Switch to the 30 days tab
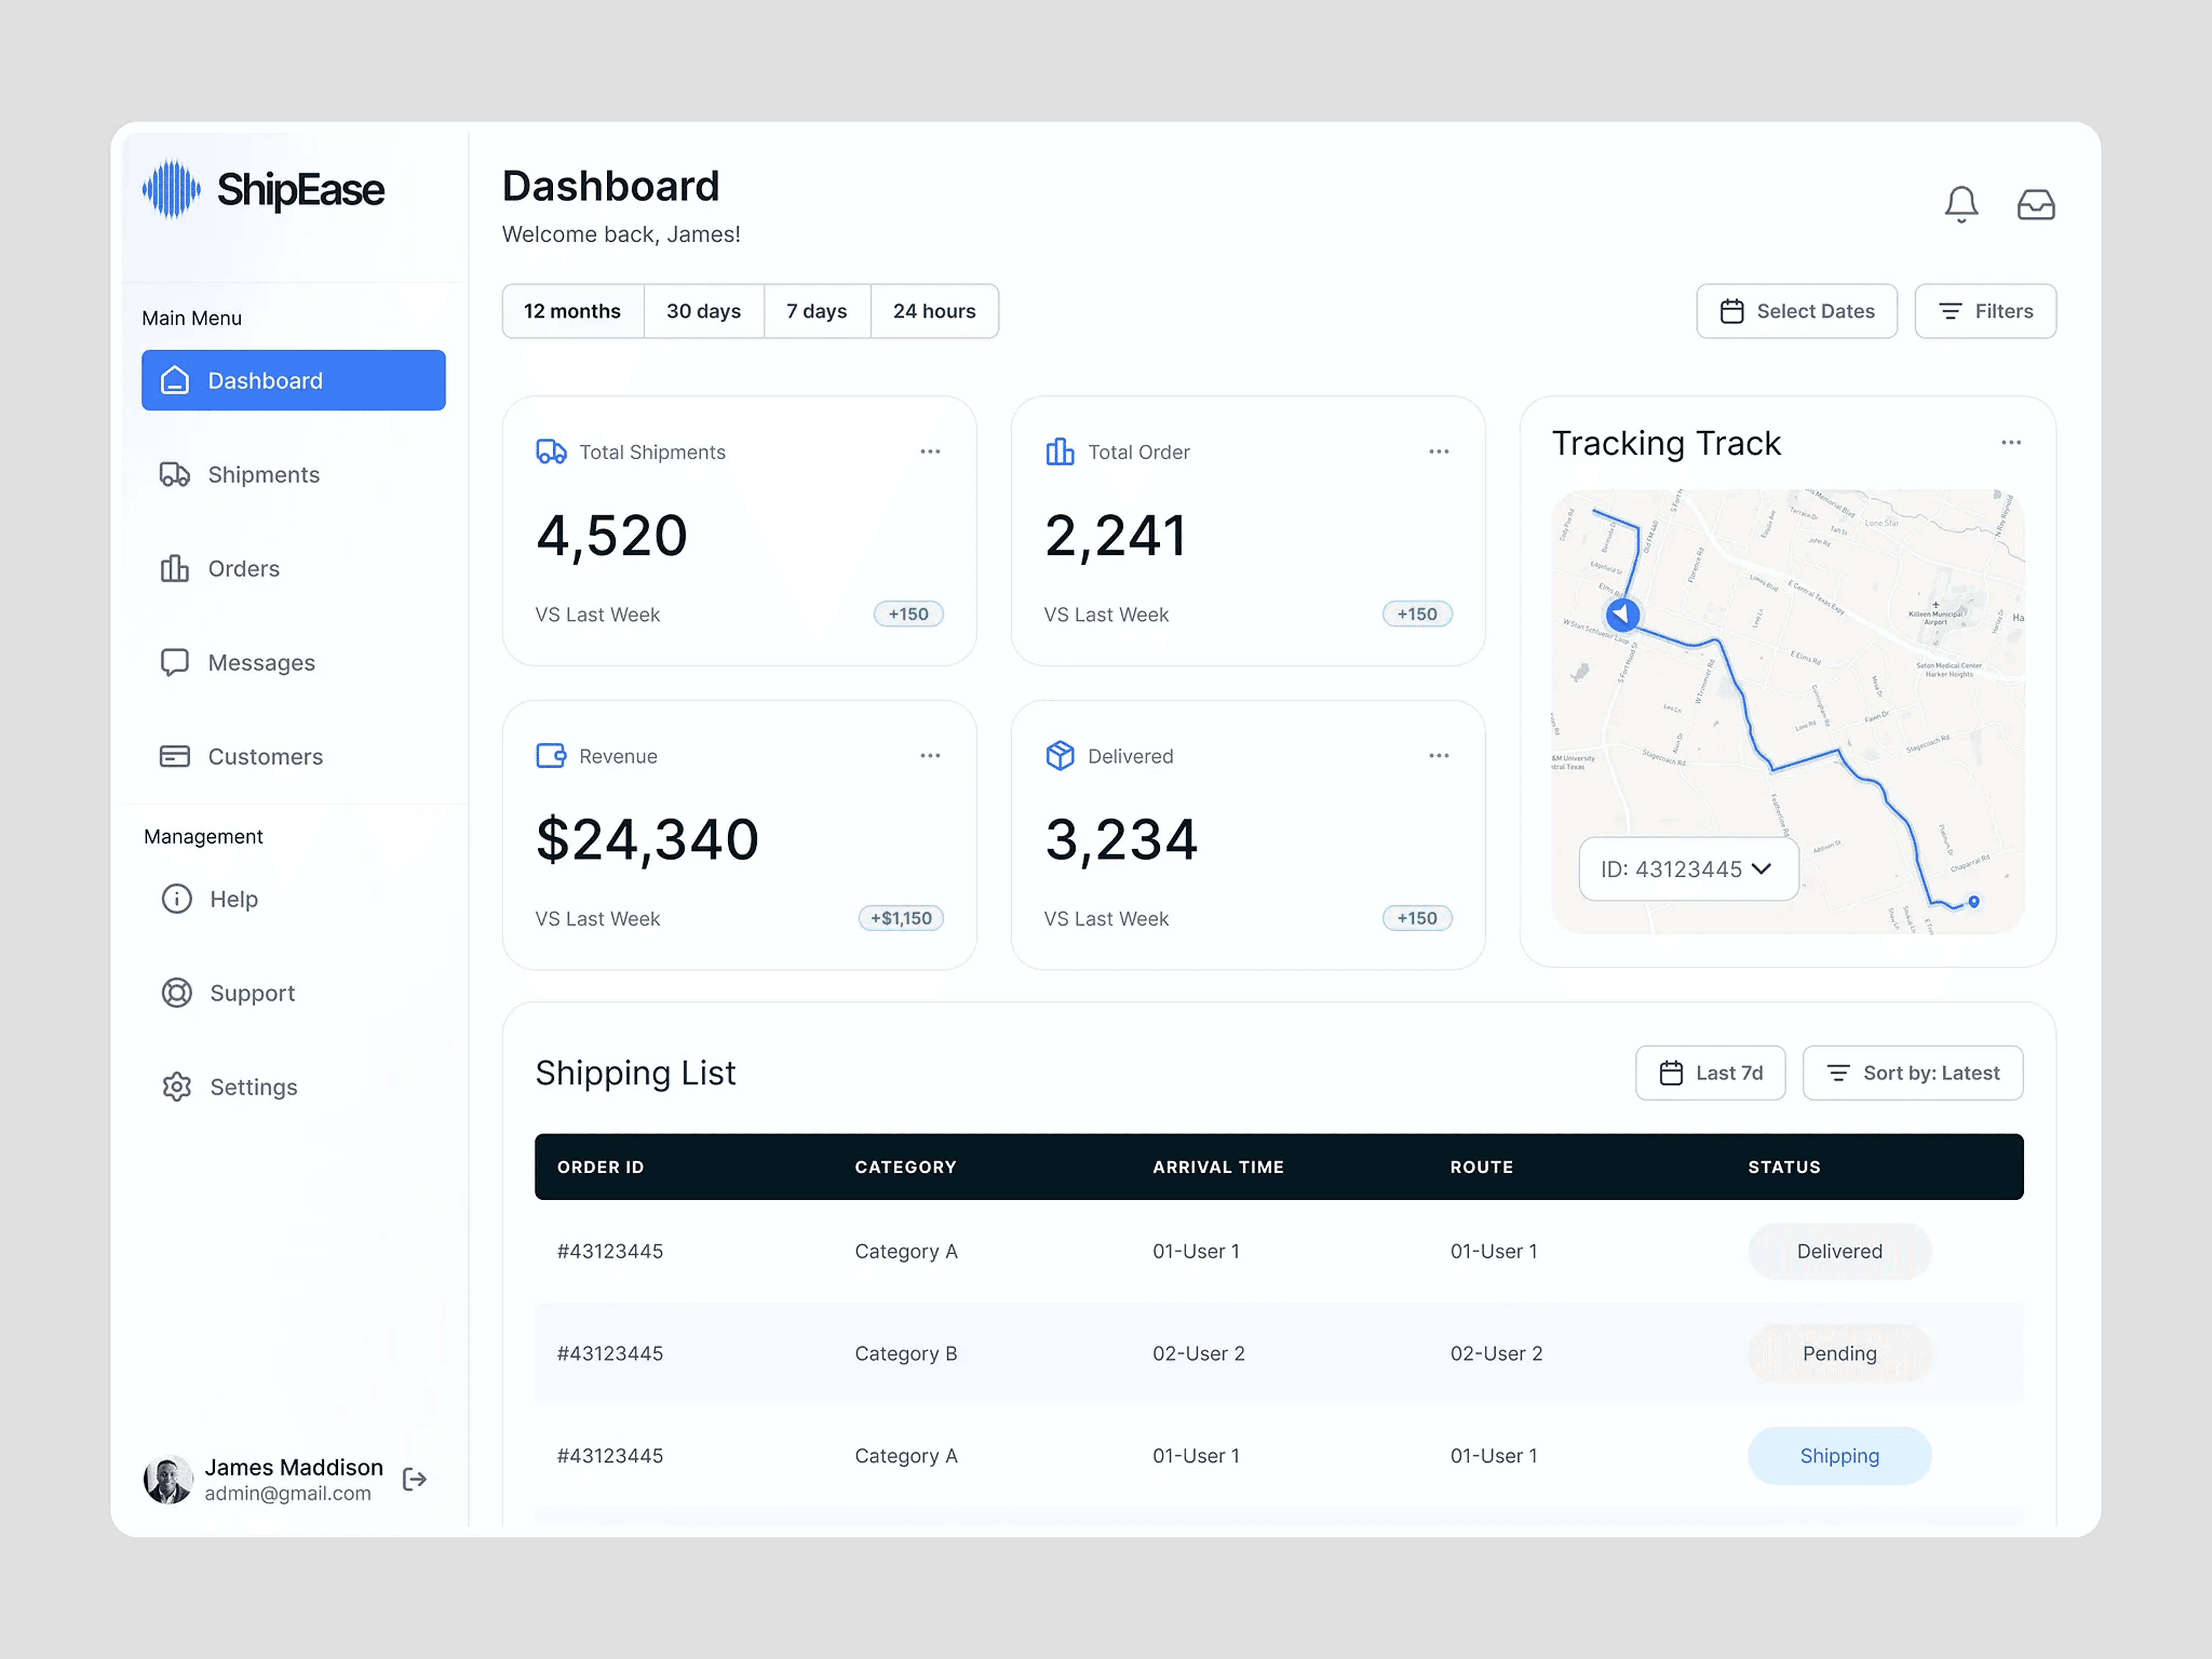The width and height of the screenshot is (2212, 1659). pyautogui.click(x=703, y=311)
